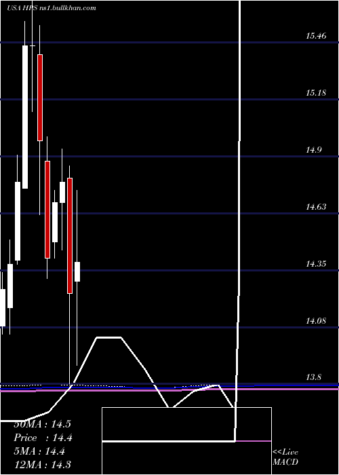Click the 13.8 price axis label
This screenshot has height=475, width=339.
[x=314, y=377]
